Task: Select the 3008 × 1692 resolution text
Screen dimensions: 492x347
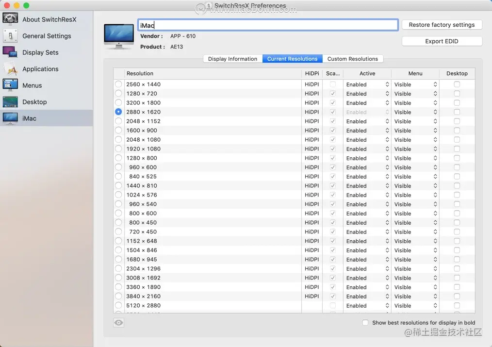Action: pos(144,278)
